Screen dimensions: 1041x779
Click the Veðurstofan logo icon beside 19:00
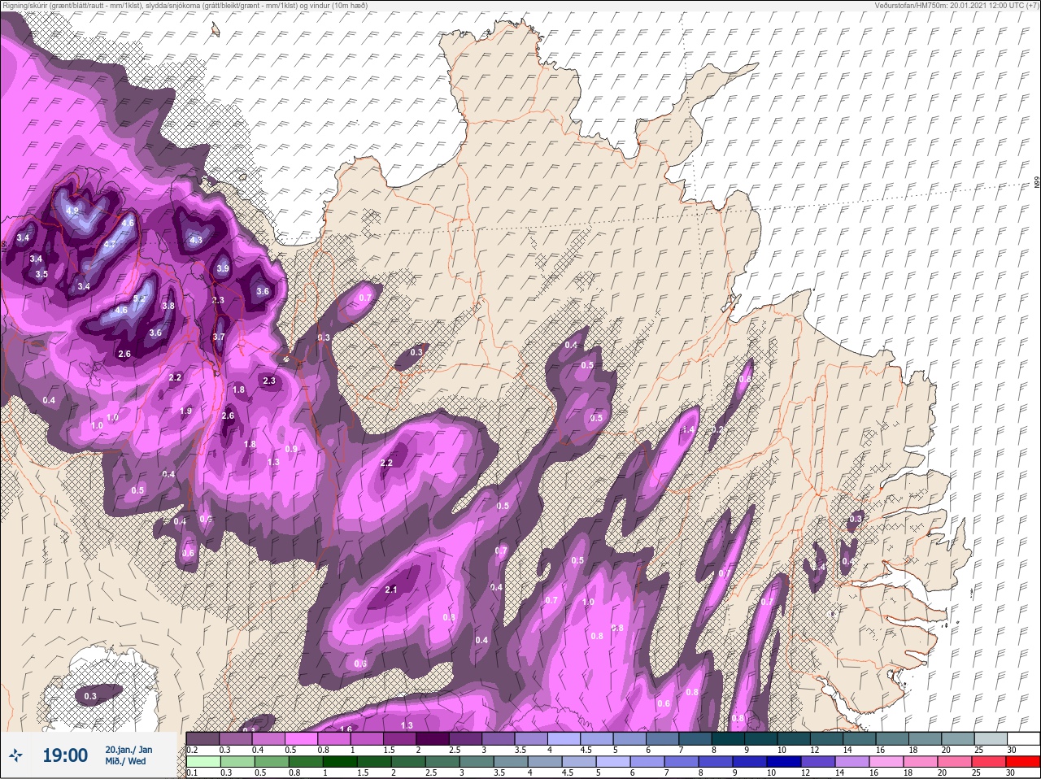[15, 755]
